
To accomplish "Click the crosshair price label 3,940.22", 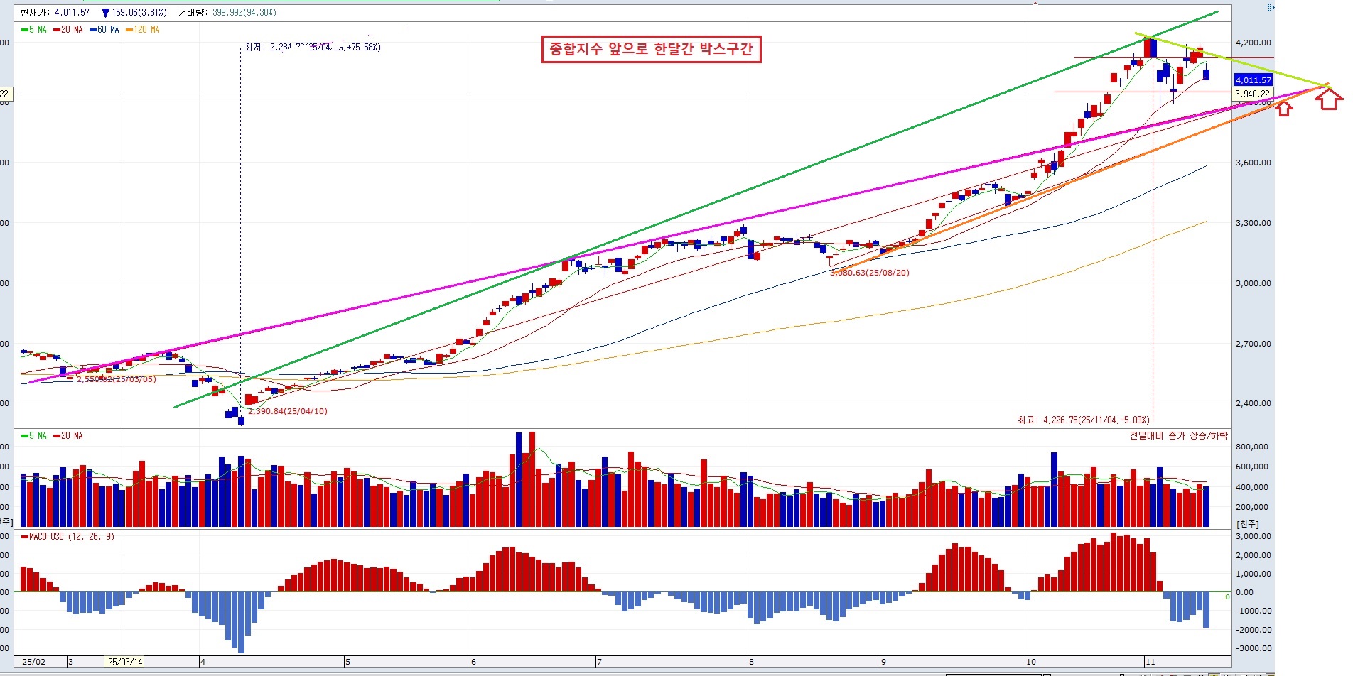I will tap(1252, 94).
